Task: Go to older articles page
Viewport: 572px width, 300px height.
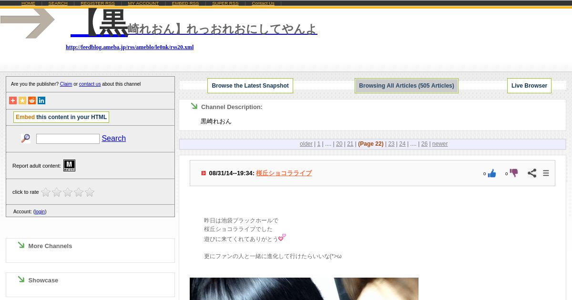Action: pyautogui.click(x=306, y=144)
